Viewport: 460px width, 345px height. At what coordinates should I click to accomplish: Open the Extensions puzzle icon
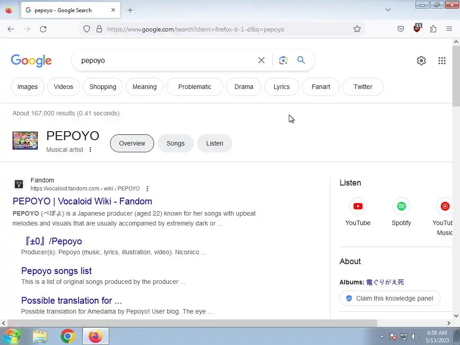[433, 29]
